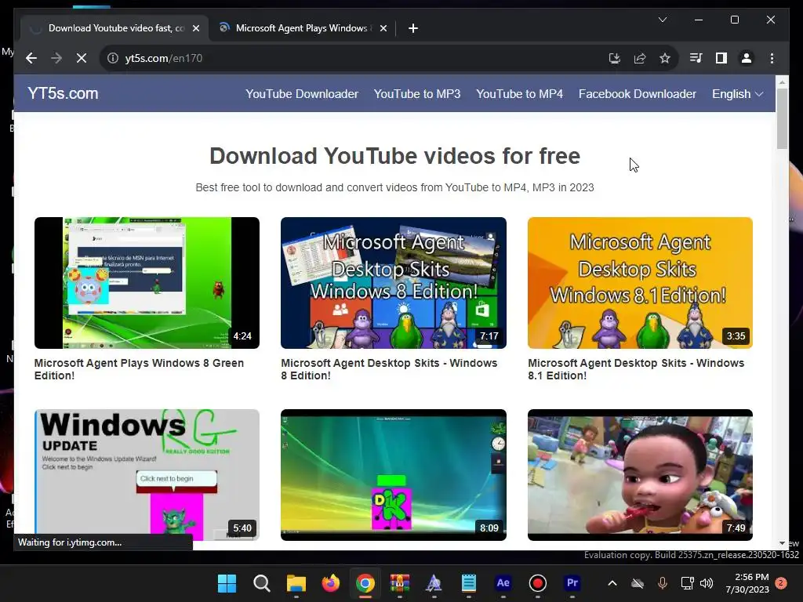Switch to Microsoft Agent Plays Windows tab

(302, 28)
